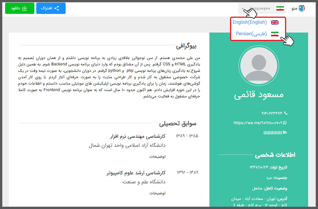
Task: Select English(English) language option
Action: coord(250,22)
